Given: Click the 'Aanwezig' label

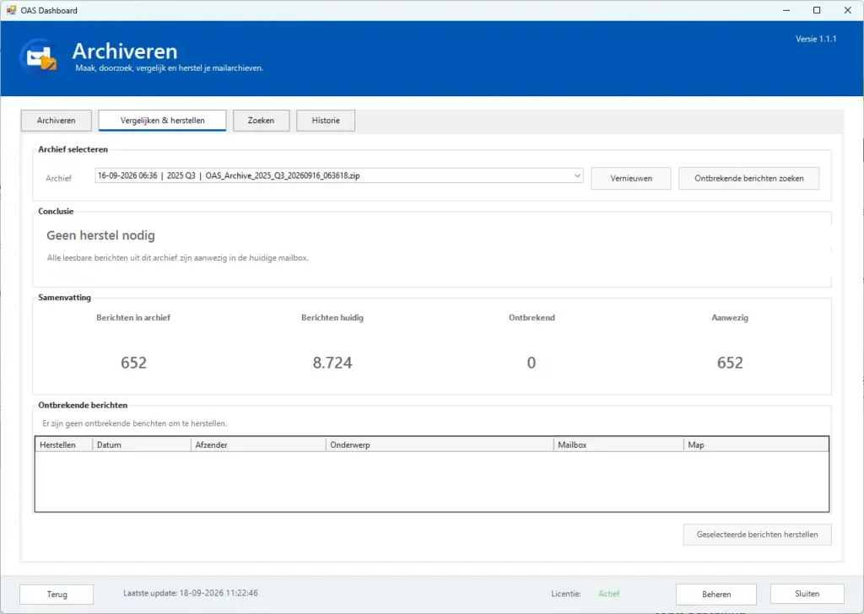Looking at the screenshot, I should [x=730, y=318].
